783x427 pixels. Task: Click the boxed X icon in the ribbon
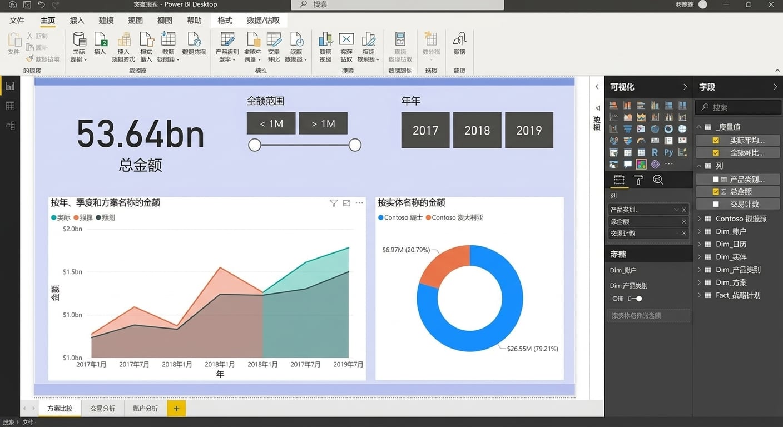point(346,39)
